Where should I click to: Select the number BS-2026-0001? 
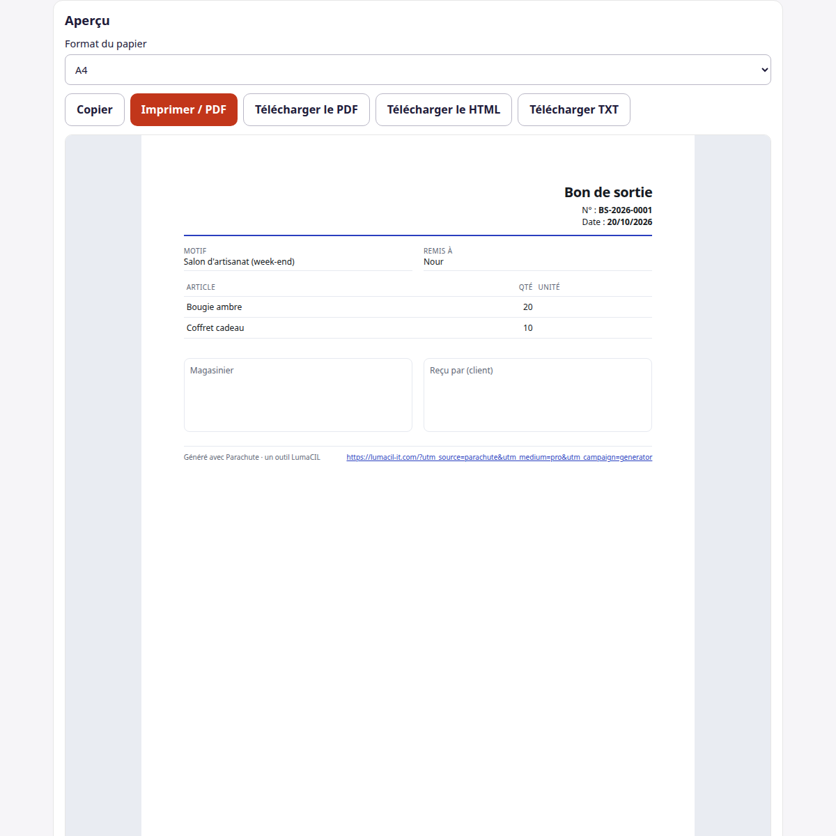pyautogui.click(x=626, y=210)
